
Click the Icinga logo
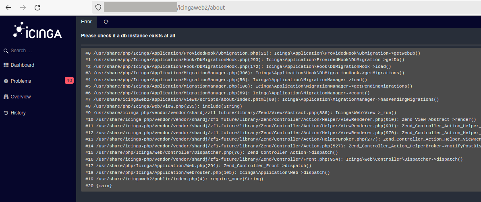point(37,30)
